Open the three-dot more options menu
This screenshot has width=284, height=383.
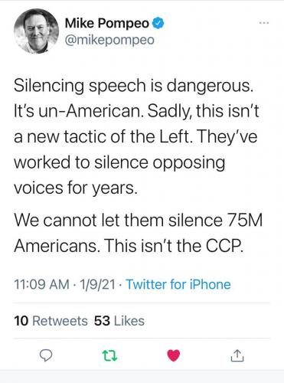(264, 23)
